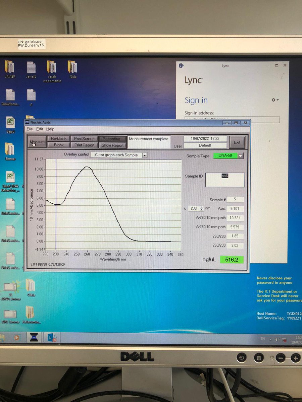302x402 pixels.
Task: Expand the arrow beside Lync's gear
Action: coord(278,100)
